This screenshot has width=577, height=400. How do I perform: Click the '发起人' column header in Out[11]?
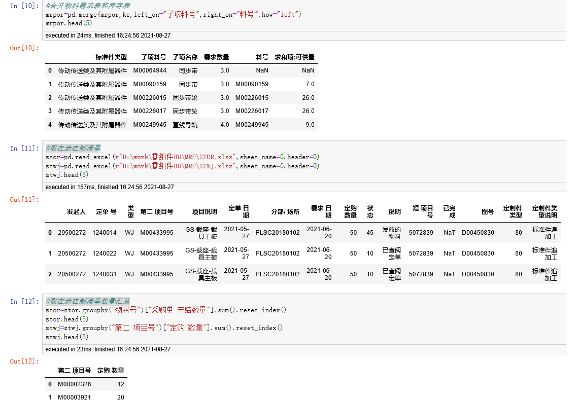click(75, 212)
